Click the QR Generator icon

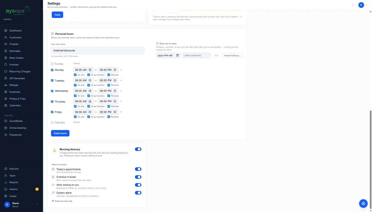(x=6, y=78)
